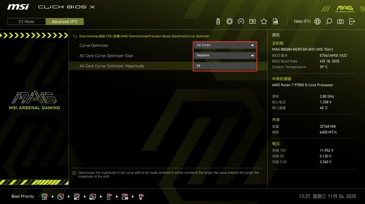Screen dimensions: 365x204
Task: Click the Magnitude input field showing 50
Action: (225, 66)
